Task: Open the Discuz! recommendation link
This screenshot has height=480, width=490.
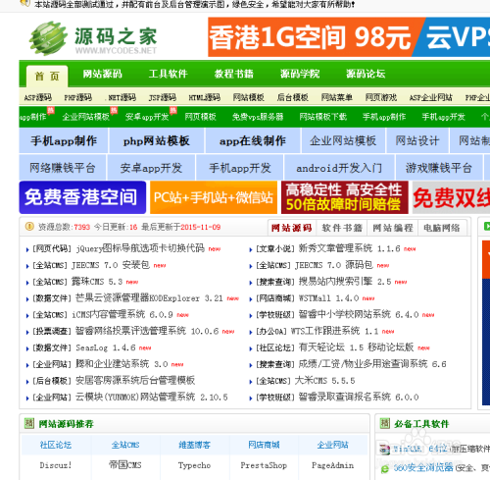Action: [56, 465]
